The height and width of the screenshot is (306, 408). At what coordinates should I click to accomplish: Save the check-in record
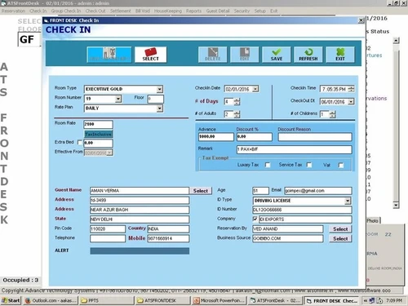click(x=277, y=55)
